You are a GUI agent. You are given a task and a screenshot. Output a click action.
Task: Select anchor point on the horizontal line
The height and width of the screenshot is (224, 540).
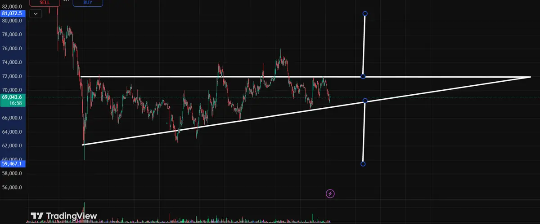coord(363,76)
